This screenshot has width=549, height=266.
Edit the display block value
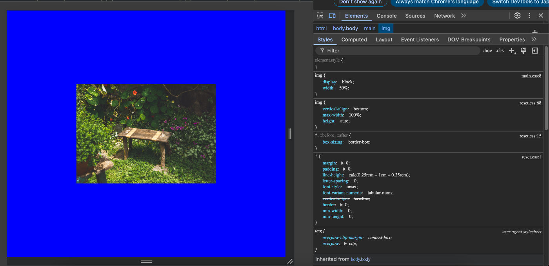click(347, 82)
